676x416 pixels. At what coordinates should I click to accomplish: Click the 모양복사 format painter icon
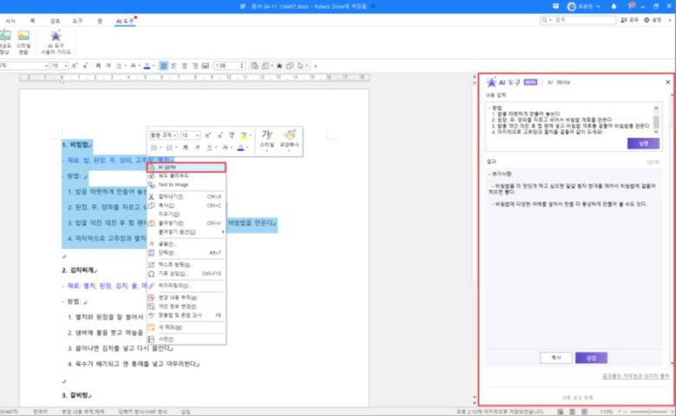click(x=289, y=140)
